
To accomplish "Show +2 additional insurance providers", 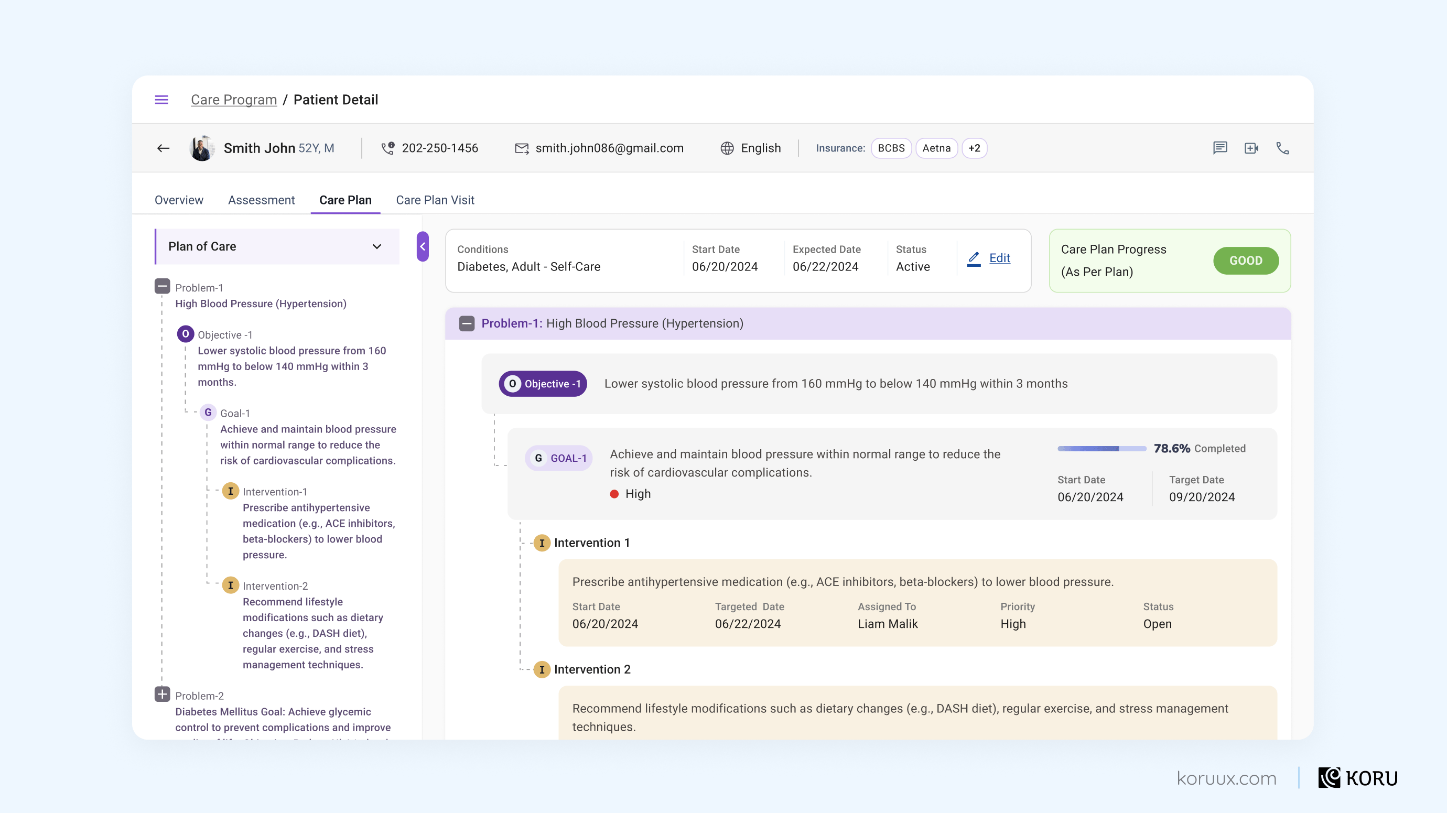I will 975,148.
